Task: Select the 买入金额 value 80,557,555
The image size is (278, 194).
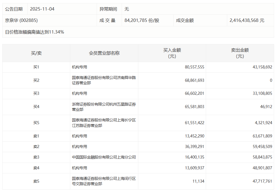Action: 194,67
